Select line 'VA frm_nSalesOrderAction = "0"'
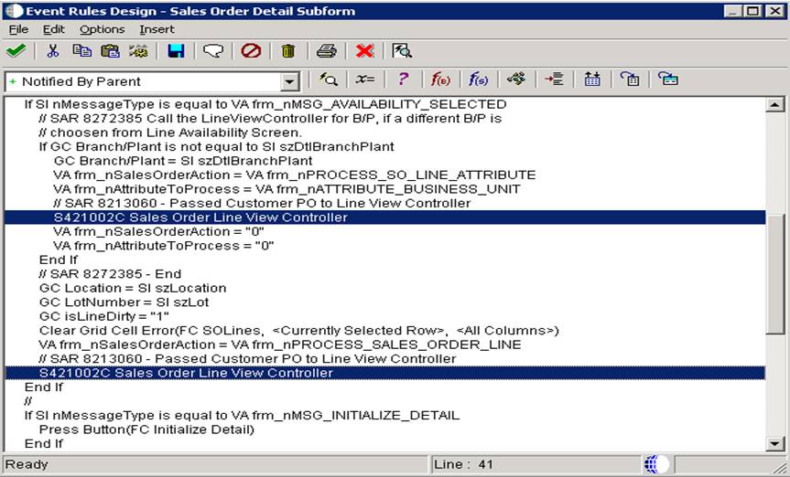The width and height of the screenshot is (790, 477). coord(158,231)
